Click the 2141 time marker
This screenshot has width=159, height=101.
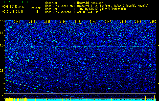(x=17, y=22)
